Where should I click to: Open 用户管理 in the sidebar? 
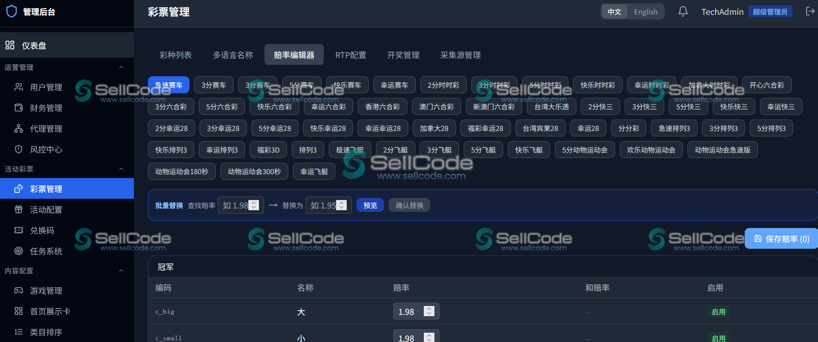point(67,87)
